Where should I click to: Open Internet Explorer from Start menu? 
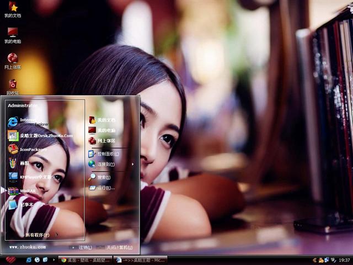28,121
